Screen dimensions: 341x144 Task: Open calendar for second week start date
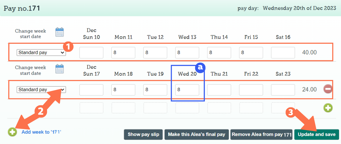(60, 69)
